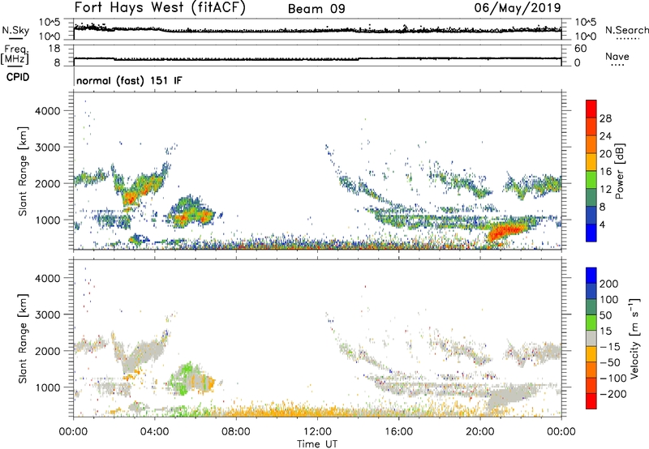The width and height of the screenshot is (649, 449).
Task: Click the power colorbar value '28'
Action: (605, 118)
